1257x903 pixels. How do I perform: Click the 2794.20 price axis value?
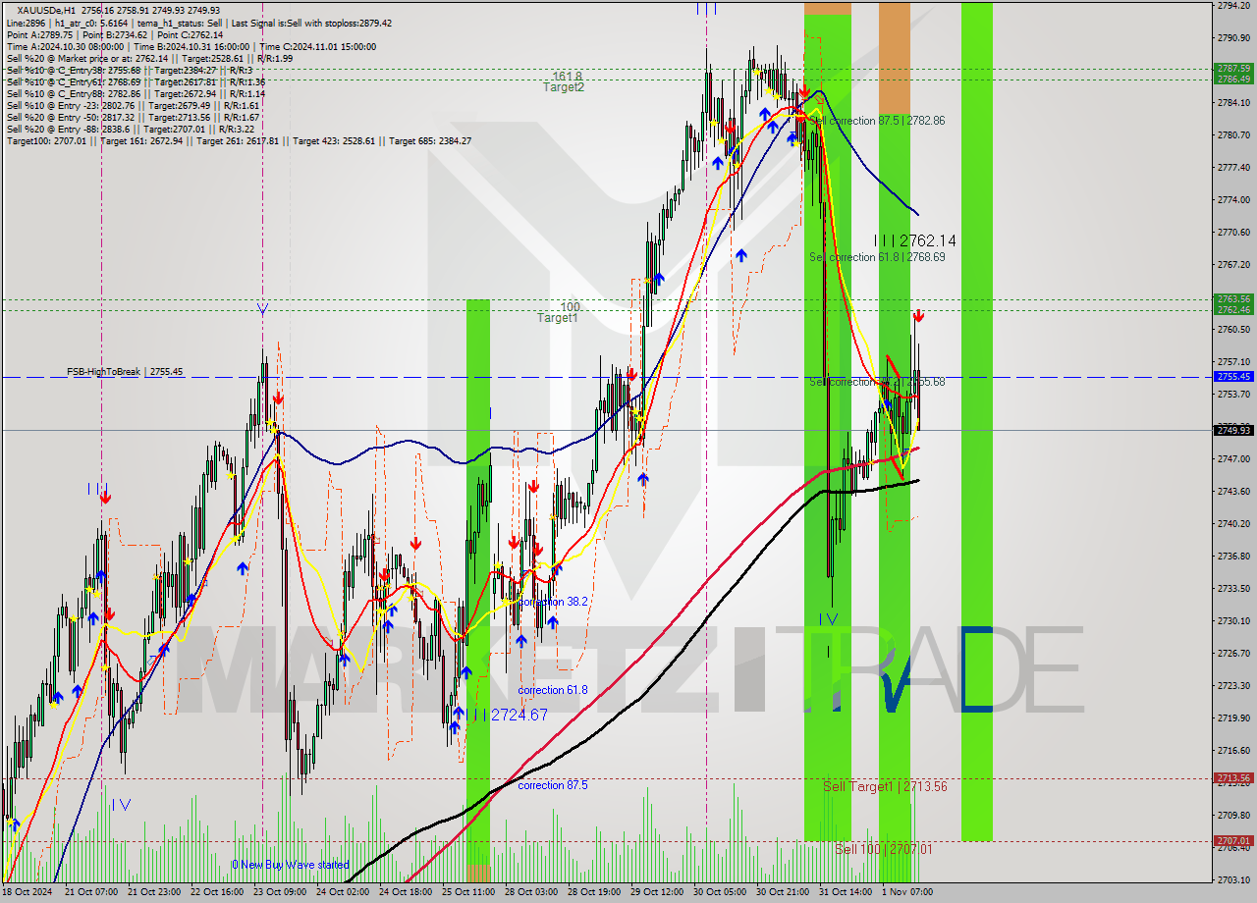[x=1233, y=5]
